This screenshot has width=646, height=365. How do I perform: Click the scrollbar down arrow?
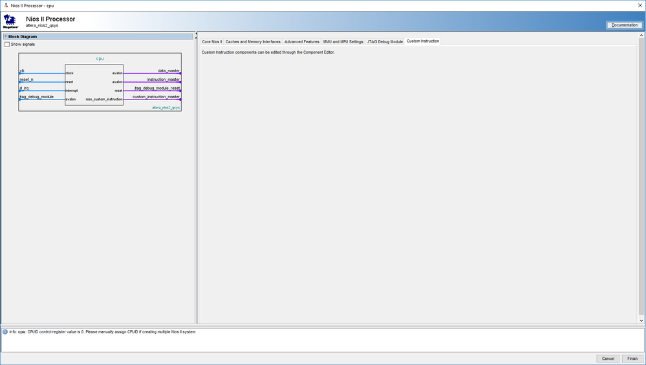click(641, 320)
